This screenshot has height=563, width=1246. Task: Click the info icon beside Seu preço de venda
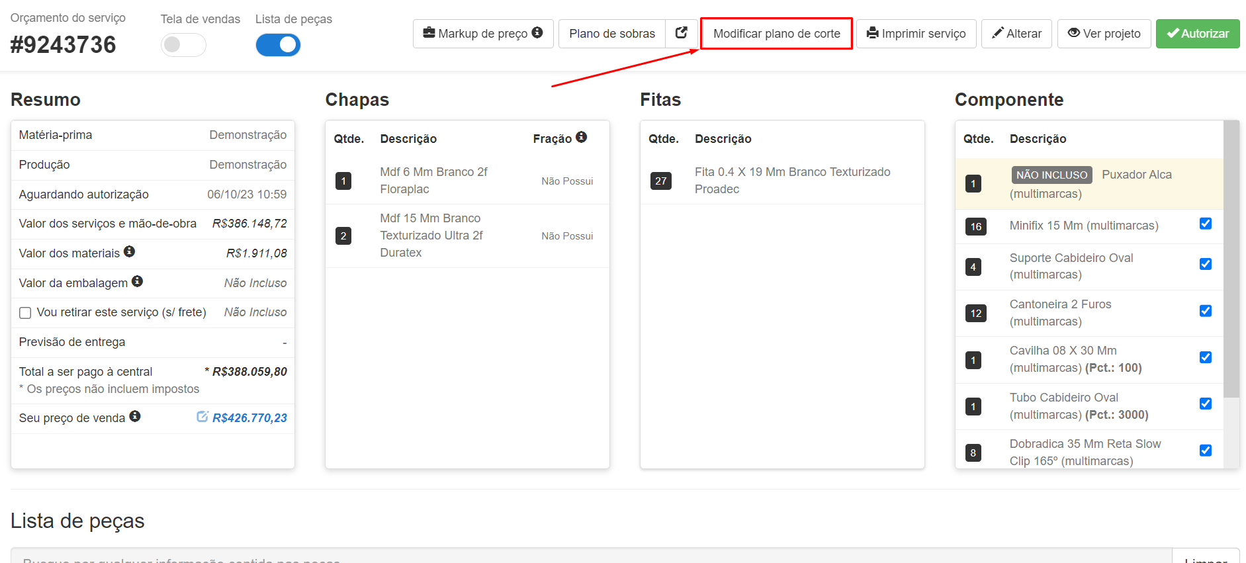tap(135, 416)
